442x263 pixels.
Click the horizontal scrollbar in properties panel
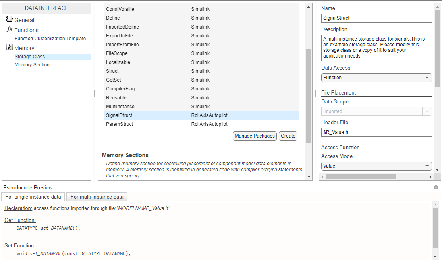[x=361, y=177]
